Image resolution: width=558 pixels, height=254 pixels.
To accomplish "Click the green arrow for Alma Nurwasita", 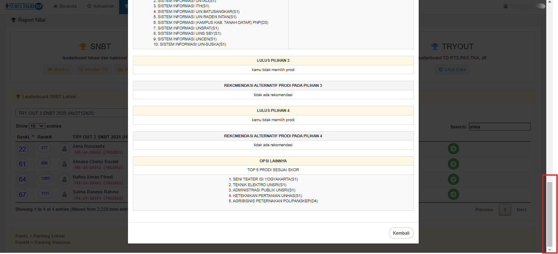I will coord(453,149).
